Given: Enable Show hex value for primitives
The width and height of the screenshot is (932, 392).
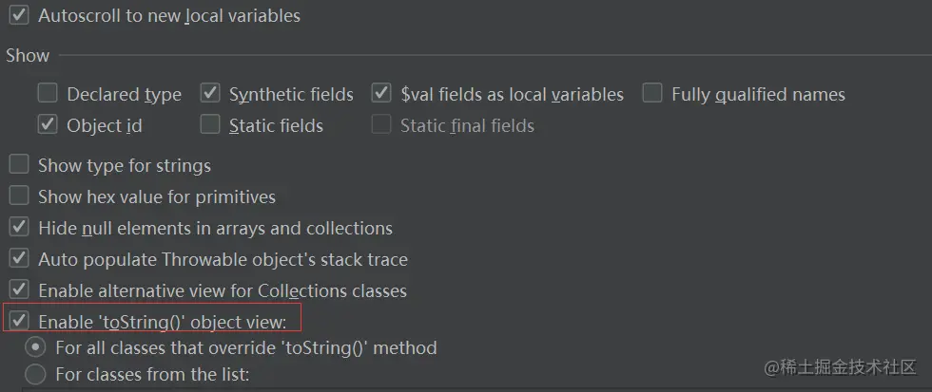Looking at the screenshot, I should point(19,196).
